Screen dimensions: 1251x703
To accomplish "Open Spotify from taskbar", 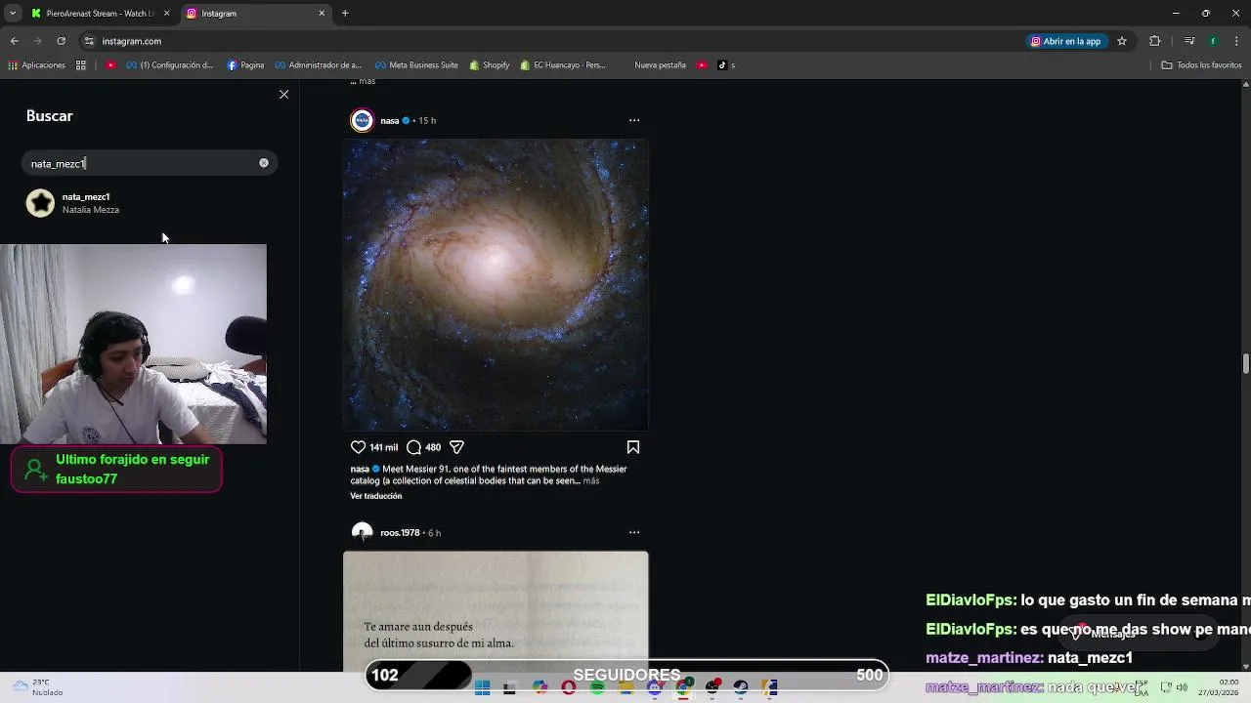I will point(597,688).
